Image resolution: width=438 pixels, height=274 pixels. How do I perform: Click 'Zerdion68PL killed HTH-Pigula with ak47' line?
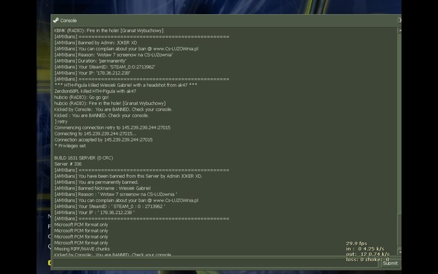[95, 91]
